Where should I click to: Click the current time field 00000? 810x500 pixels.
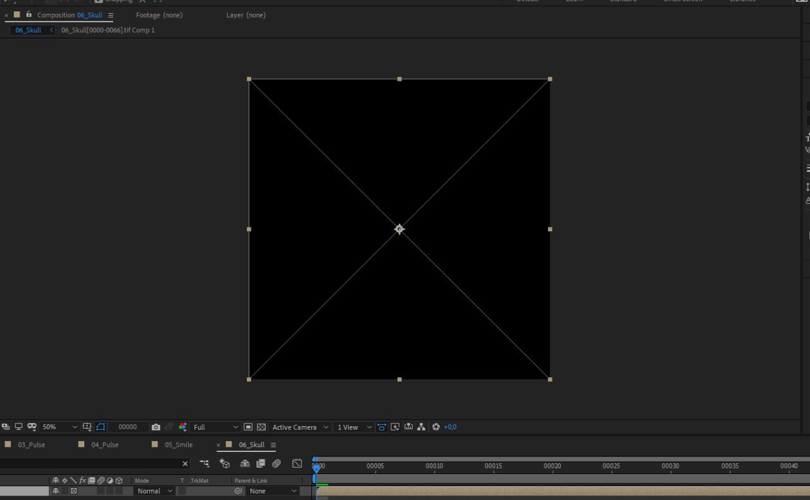[x=128, y=427]
